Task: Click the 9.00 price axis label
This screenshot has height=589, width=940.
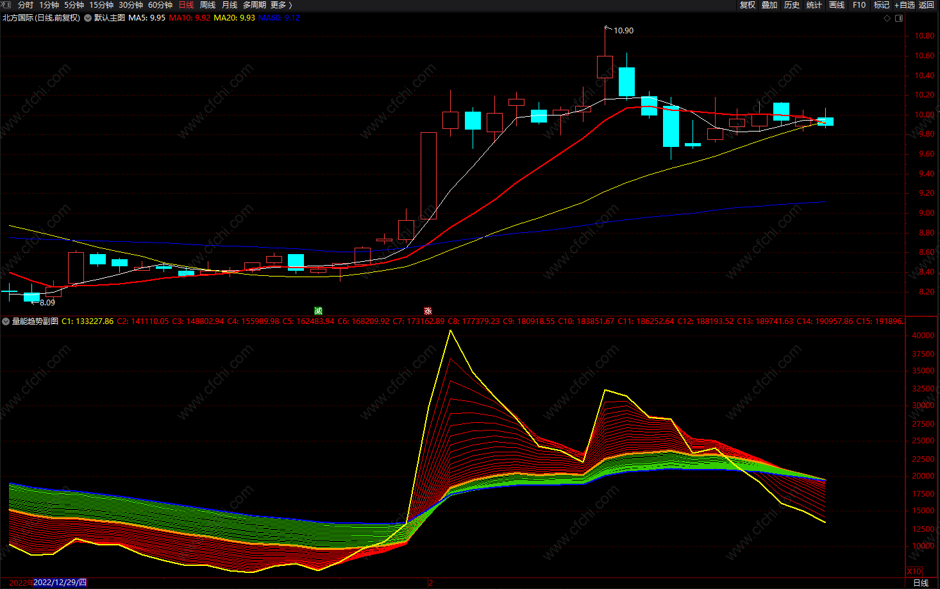Action: [x=927, y=213]
